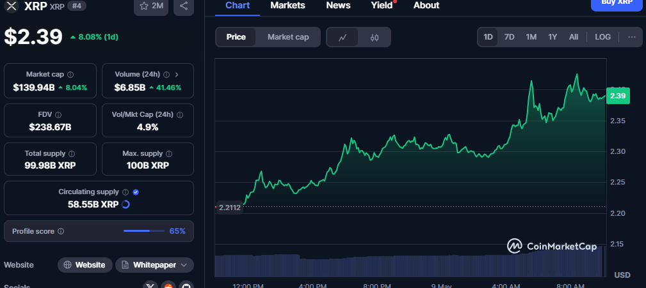This screenshot has height=288, width=646.
Task: Click the 2.2112 opening price marker
Action: pyautogui.click(x=230, y=208)
